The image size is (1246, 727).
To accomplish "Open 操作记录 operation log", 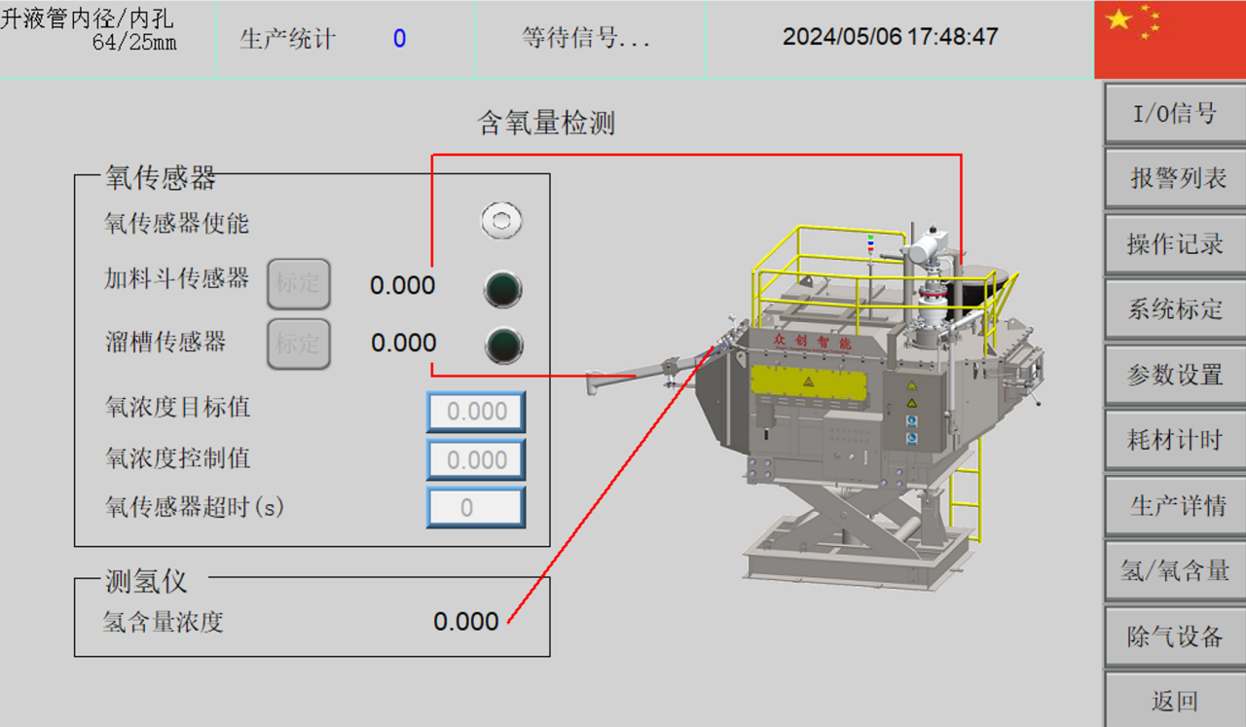I will (1175, 244).
